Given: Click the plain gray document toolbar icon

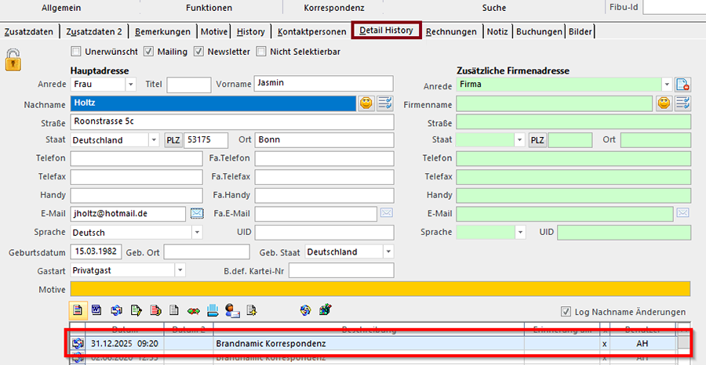Looking at the screenshot, I should (174, 309).
